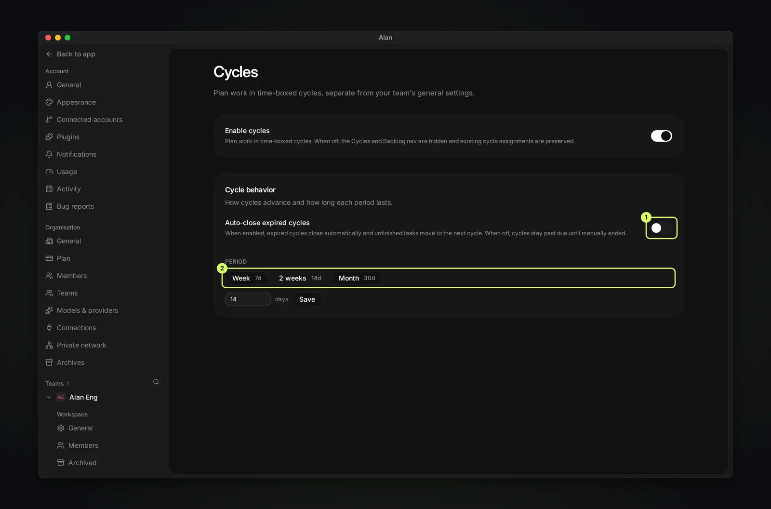Click the Appearance palette icon

coord(49,102)
